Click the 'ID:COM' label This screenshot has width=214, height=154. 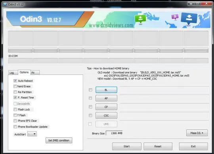pyautogui.click(x=13, y=56)
